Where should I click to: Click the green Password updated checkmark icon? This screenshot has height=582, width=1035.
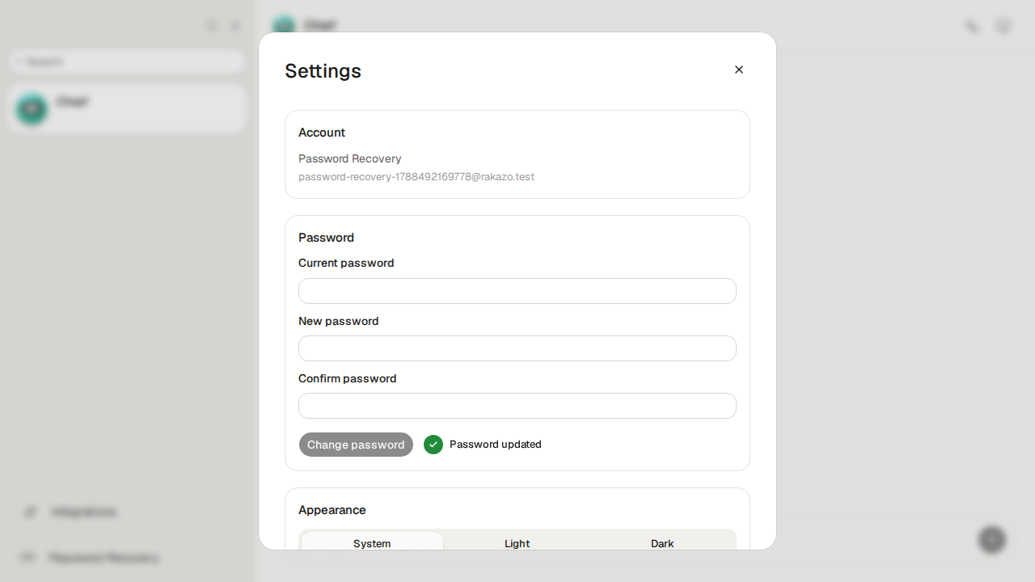(433, 445)
